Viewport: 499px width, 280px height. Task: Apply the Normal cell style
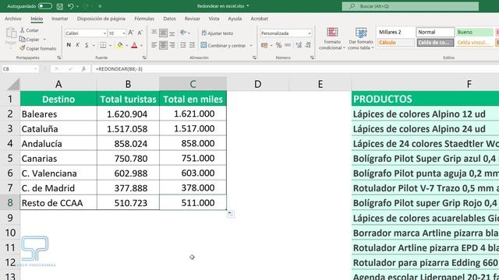435,32
